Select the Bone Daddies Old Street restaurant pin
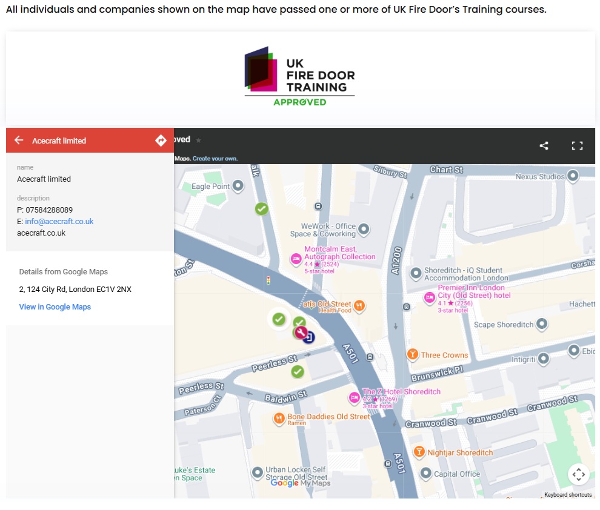 279,417
